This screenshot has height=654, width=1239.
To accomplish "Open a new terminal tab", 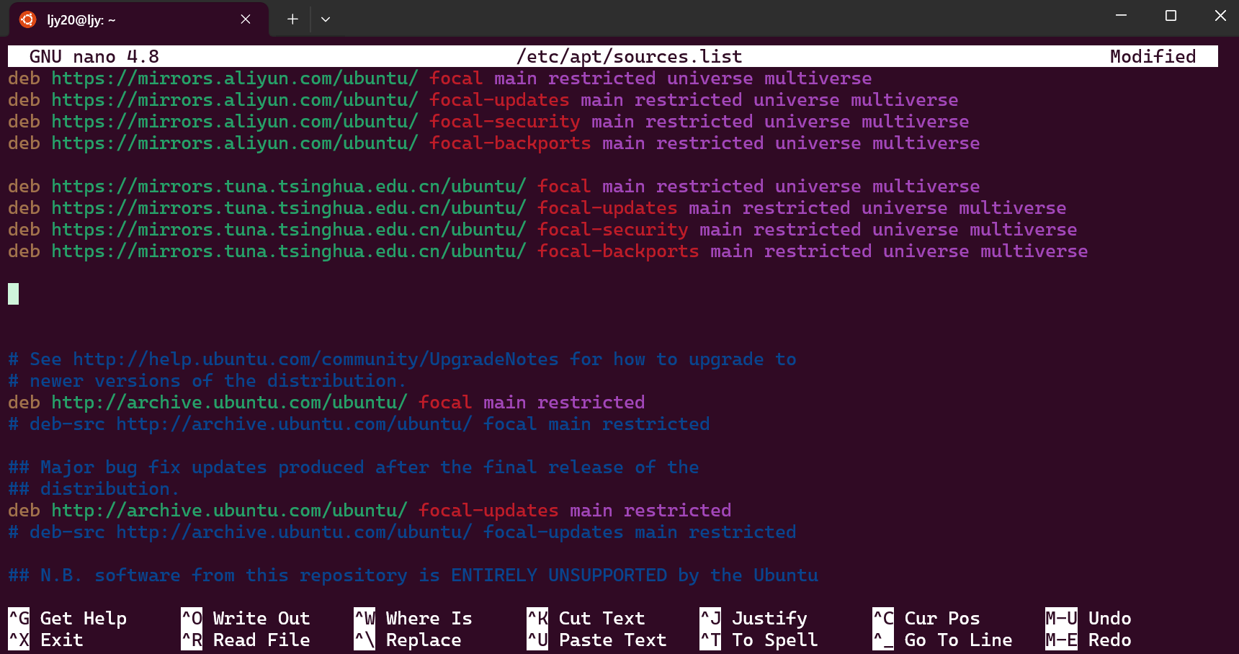I will [x=292, y=19].
